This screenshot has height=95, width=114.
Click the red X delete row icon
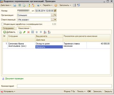(x=28, y=32)
